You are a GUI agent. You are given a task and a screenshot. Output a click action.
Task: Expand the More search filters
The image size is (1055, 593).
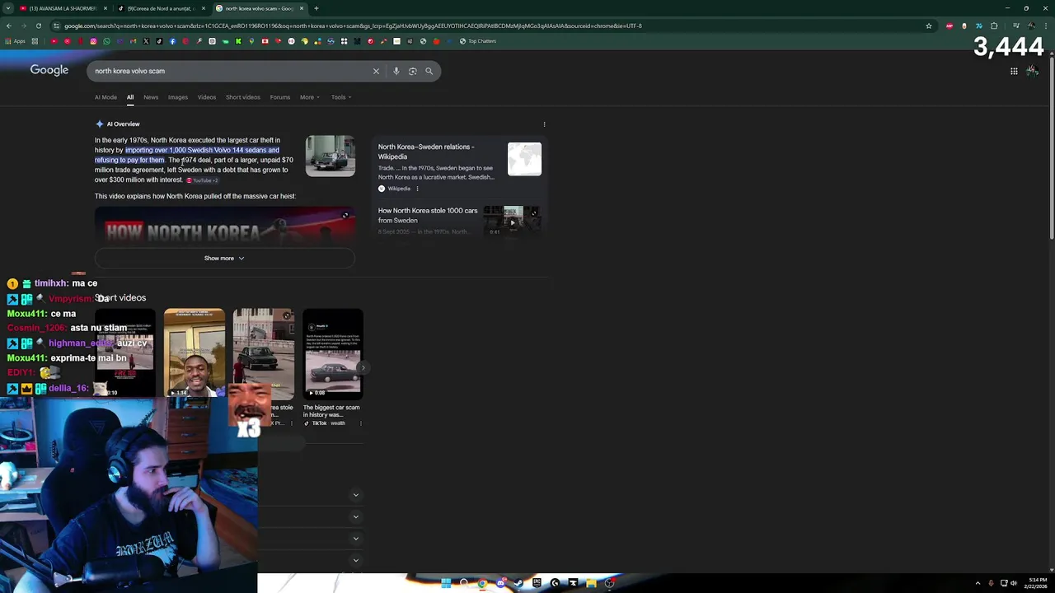309,97
